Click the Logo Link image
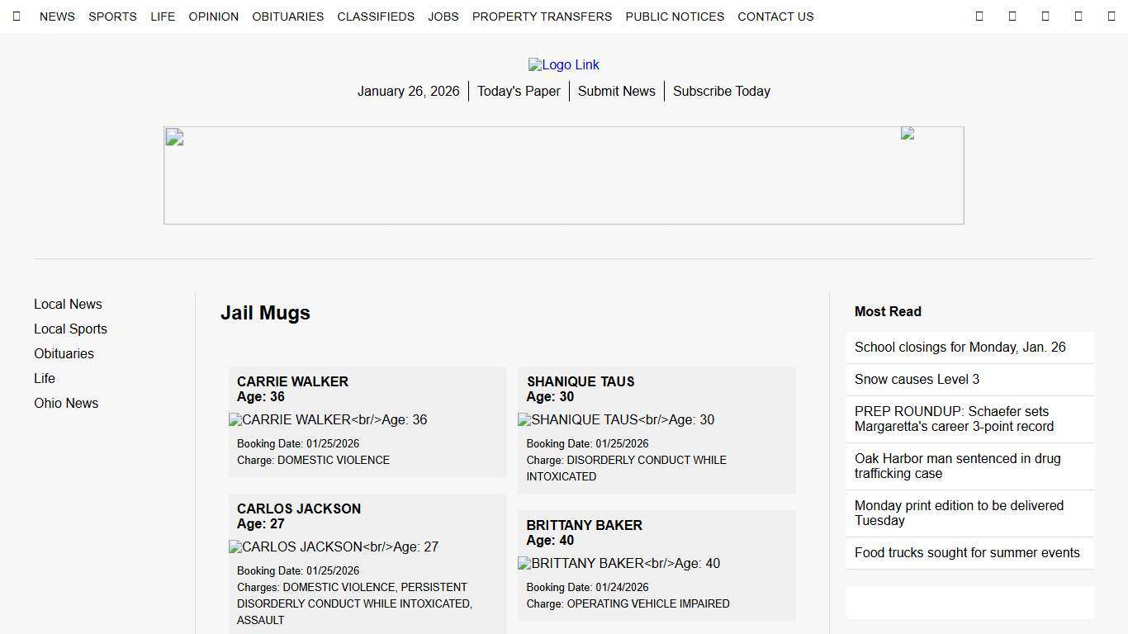This screenshot has height=634, width=1128. [564, 64]
